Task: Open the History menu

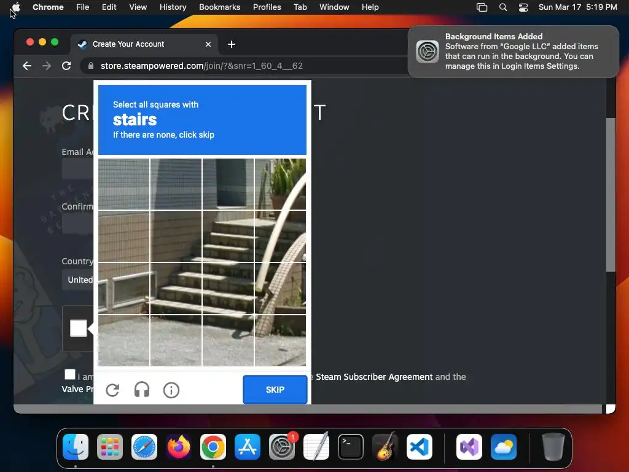Action: [x=173, y=7]
